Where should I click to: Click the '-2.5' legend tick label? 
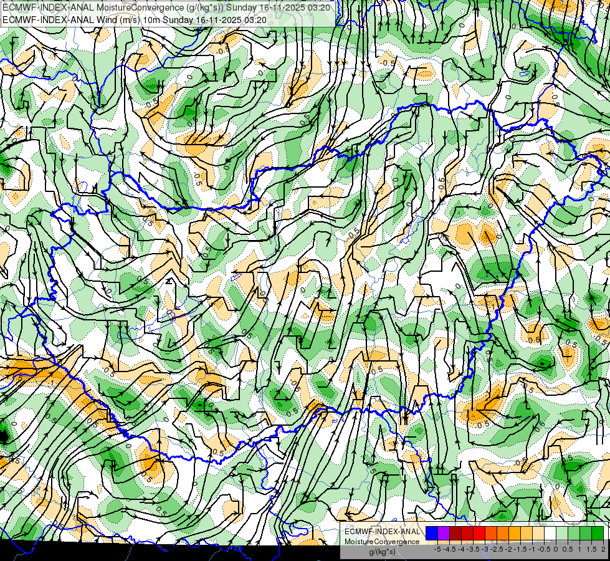[x=497, y=549]
